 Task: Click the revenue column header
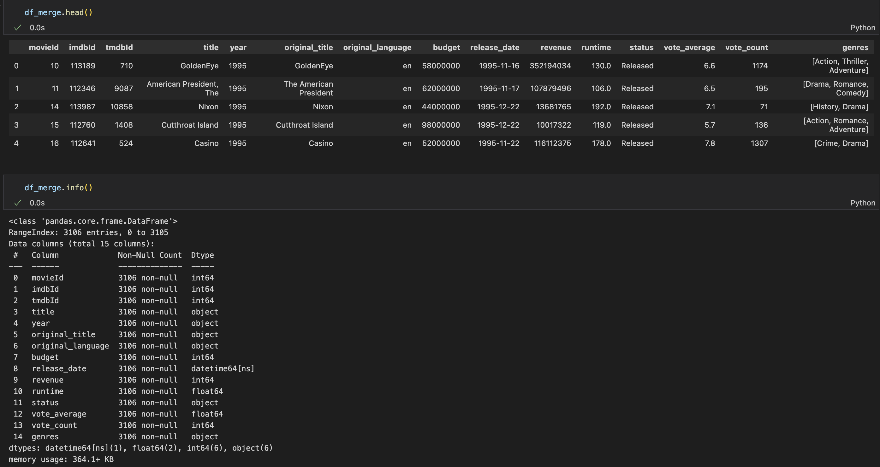point(556,47)
